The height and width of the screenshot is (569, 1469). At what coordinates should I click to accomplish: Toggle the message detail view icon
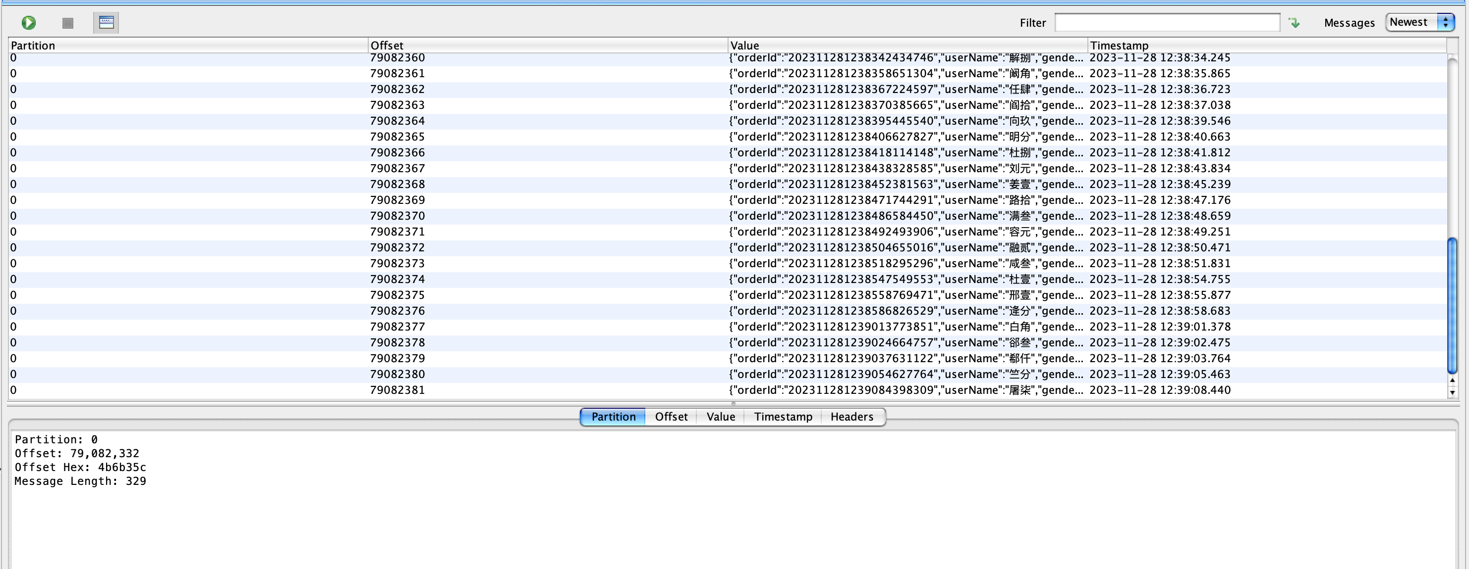(106, 22)
